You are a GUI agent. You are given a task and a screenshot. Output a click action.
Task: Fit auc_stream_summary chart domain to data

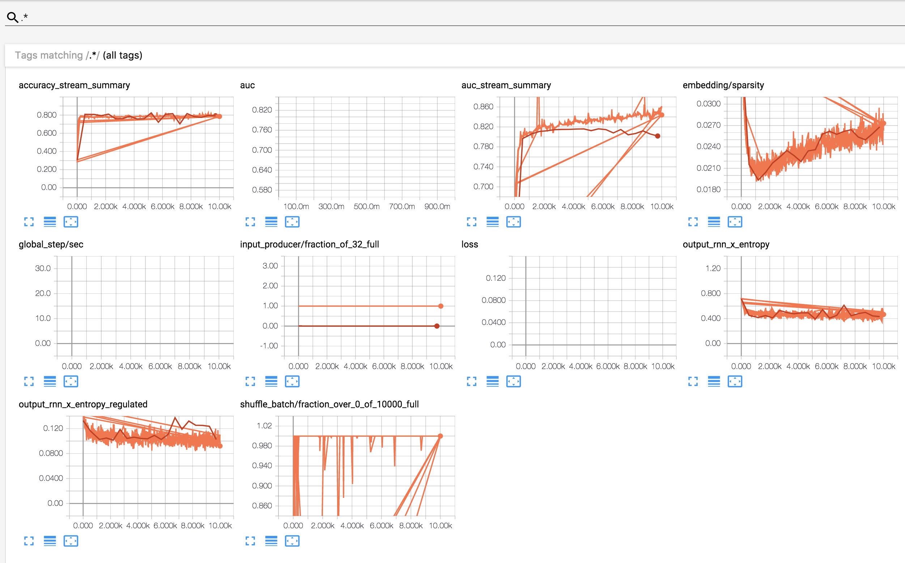(514, 222)
